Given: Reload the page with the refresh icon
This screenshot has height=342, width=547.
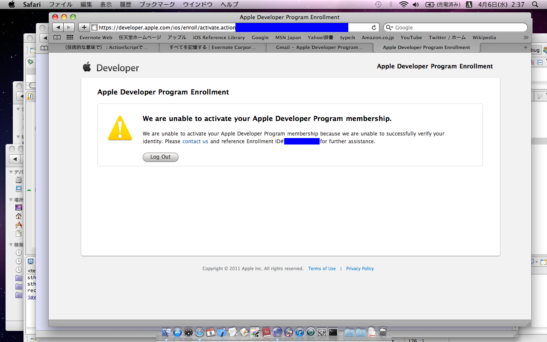Looking at the screenshot, I should 374,27.
